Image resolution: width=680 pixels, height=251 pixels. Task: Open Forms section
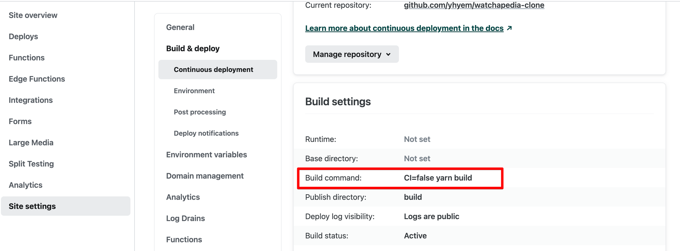20,121
